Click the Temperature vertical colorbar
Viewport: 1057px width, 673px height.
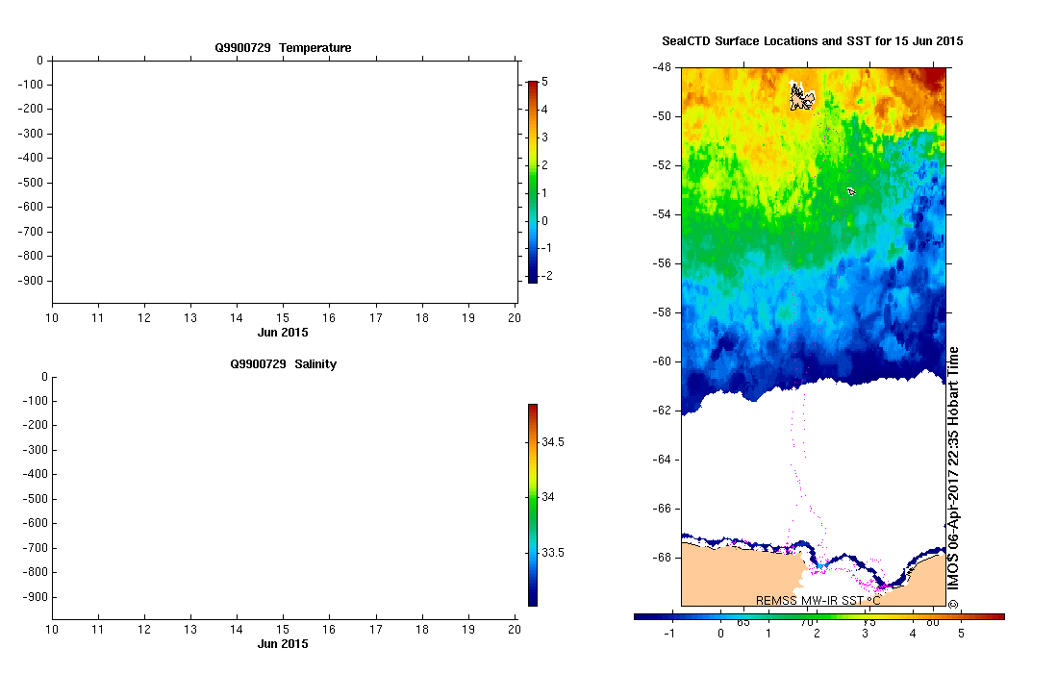pyautogui.click(x=533, y=182)
